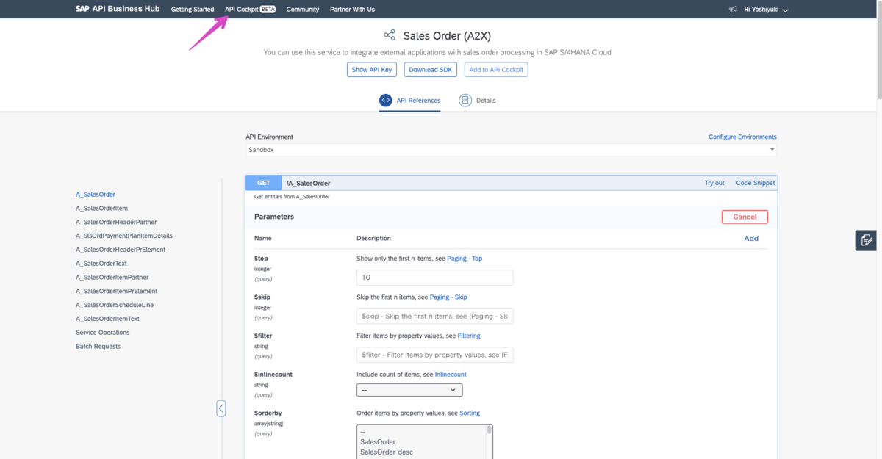882x459 pixels.
Task: Click the share icon beside Sales Order title
Action: pos(390,35)
